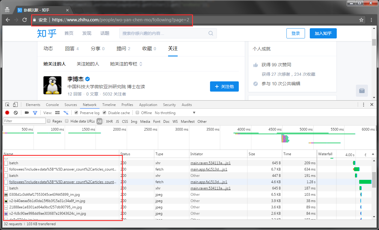Click the 话题 navigation link
Viewport: 379px width, 230px height.
(105, 33)
